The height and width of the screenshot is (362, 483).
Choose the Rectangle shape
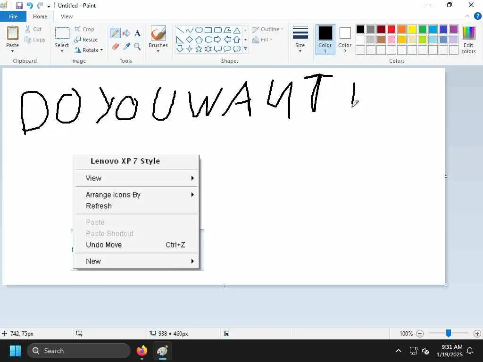[x=208, y=30]
